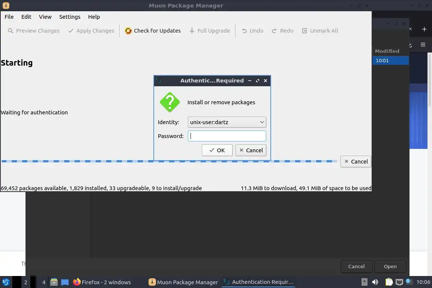The height and width of the screenshot is (288, 432).
Task: Switch to Firefox - 2 windows taskbar item
Action: (x=102, y=282)
